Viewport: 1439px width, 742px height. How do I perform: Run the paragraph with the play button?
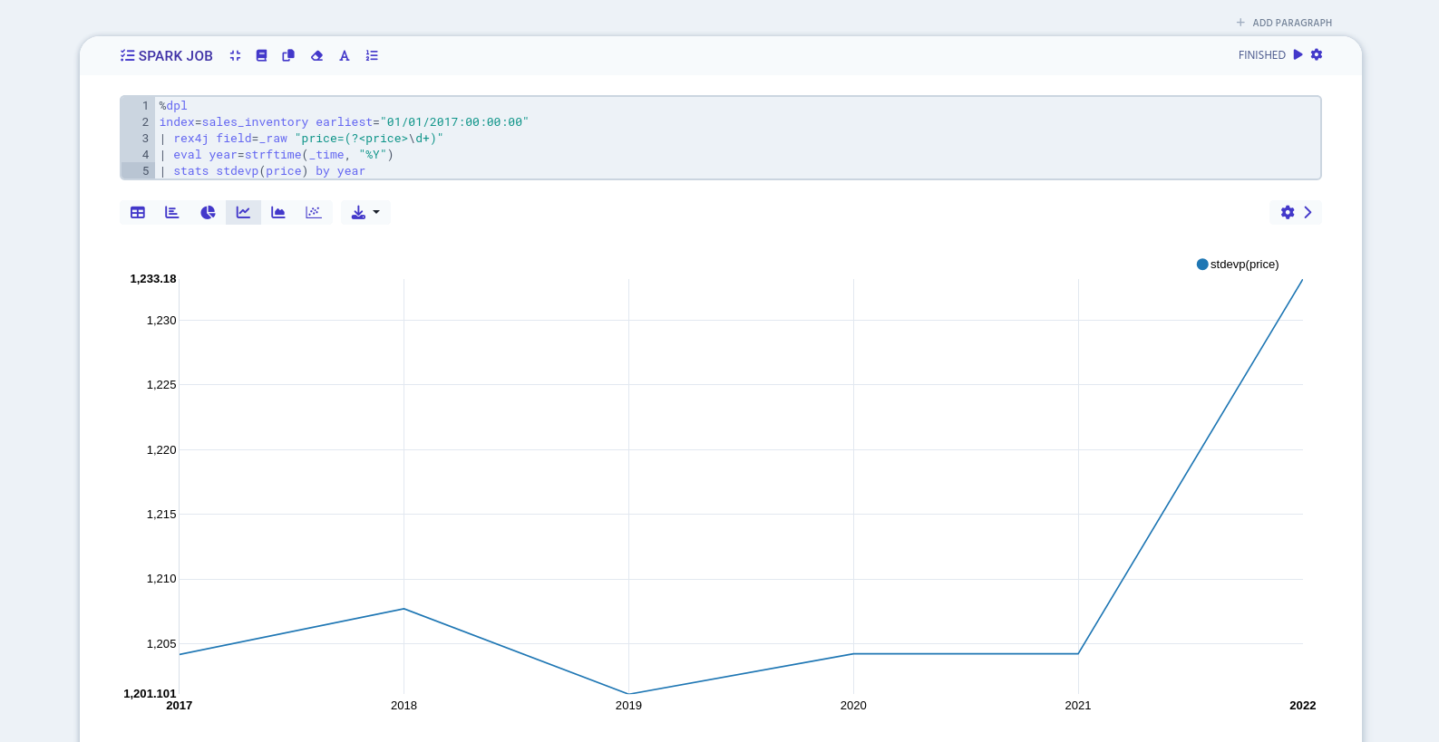click(x=1298, y=54)
